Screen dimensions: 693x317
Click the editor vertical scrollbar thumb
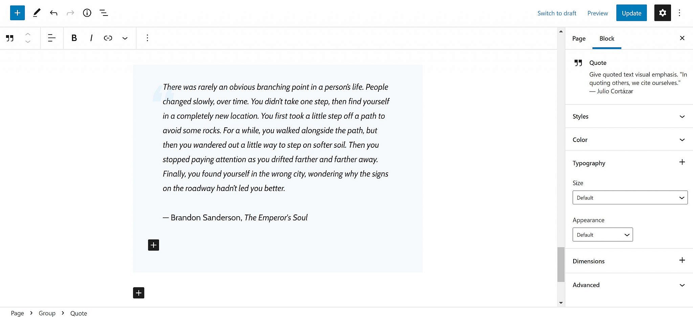click(561, 264)
